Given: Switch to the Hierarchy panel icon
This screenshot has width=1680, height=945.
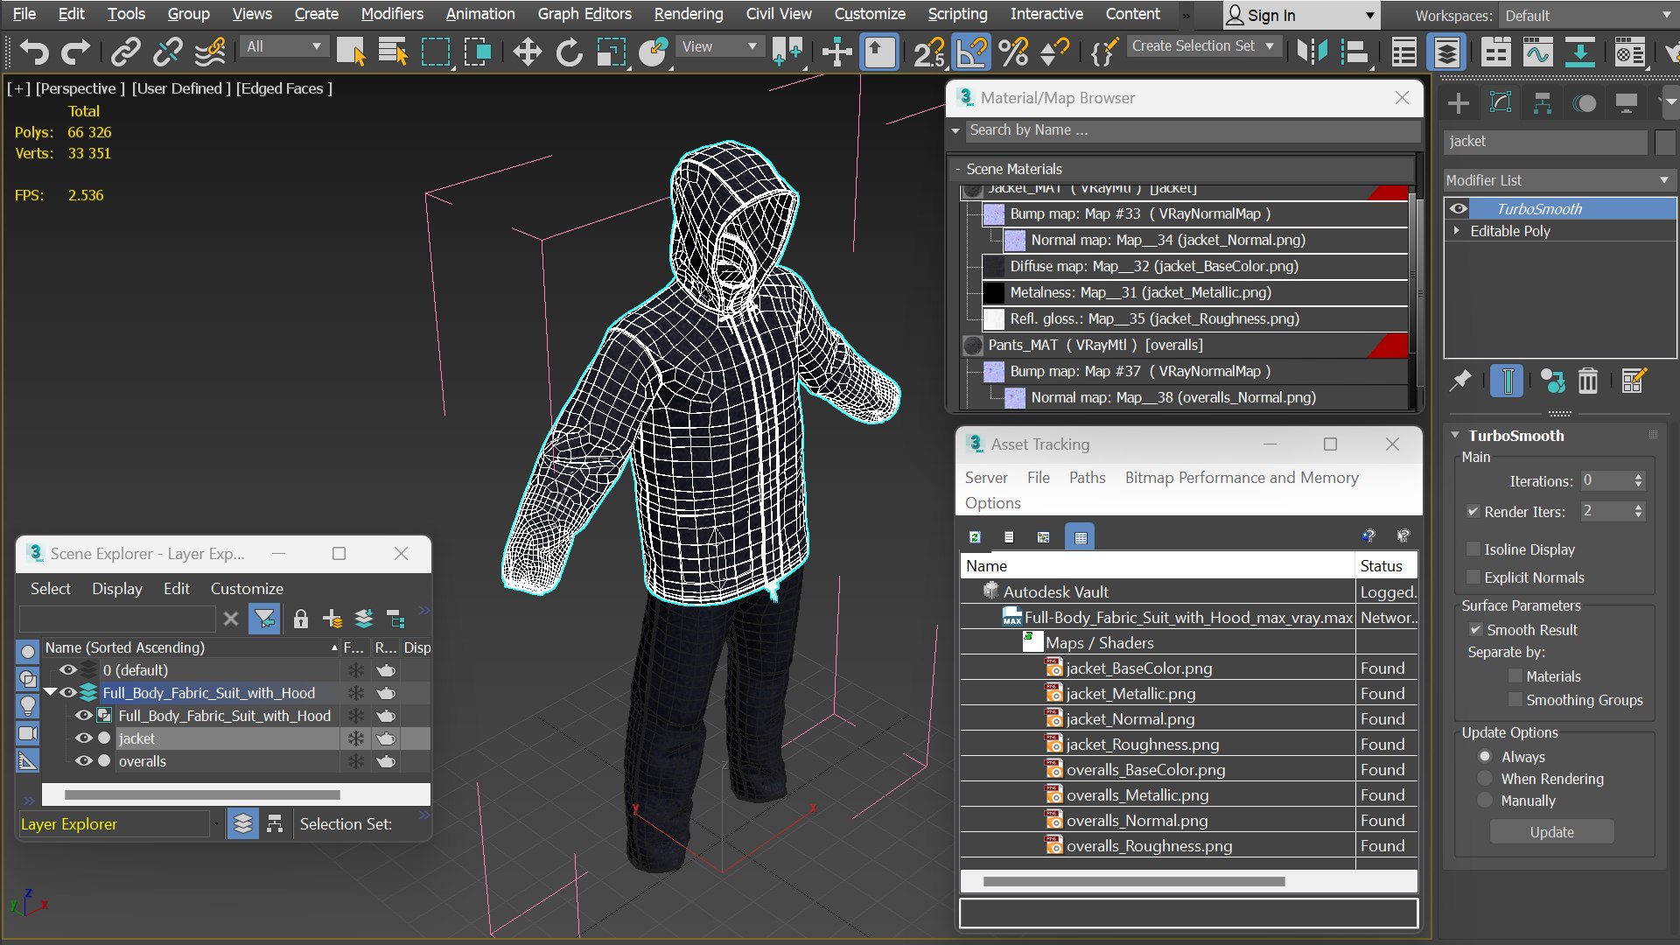Looking at the screenshot, I should 1543,103.
